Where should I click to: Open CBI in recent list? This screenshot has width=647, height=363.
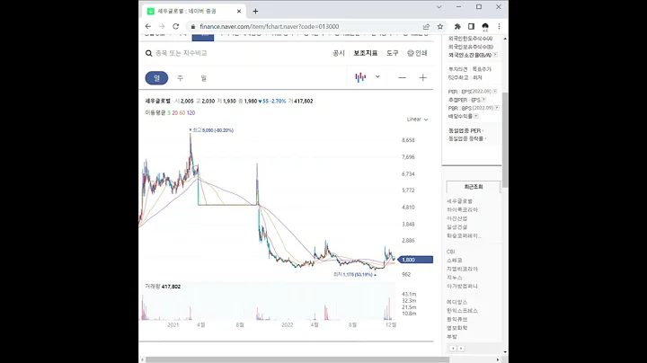coord(450,252)
